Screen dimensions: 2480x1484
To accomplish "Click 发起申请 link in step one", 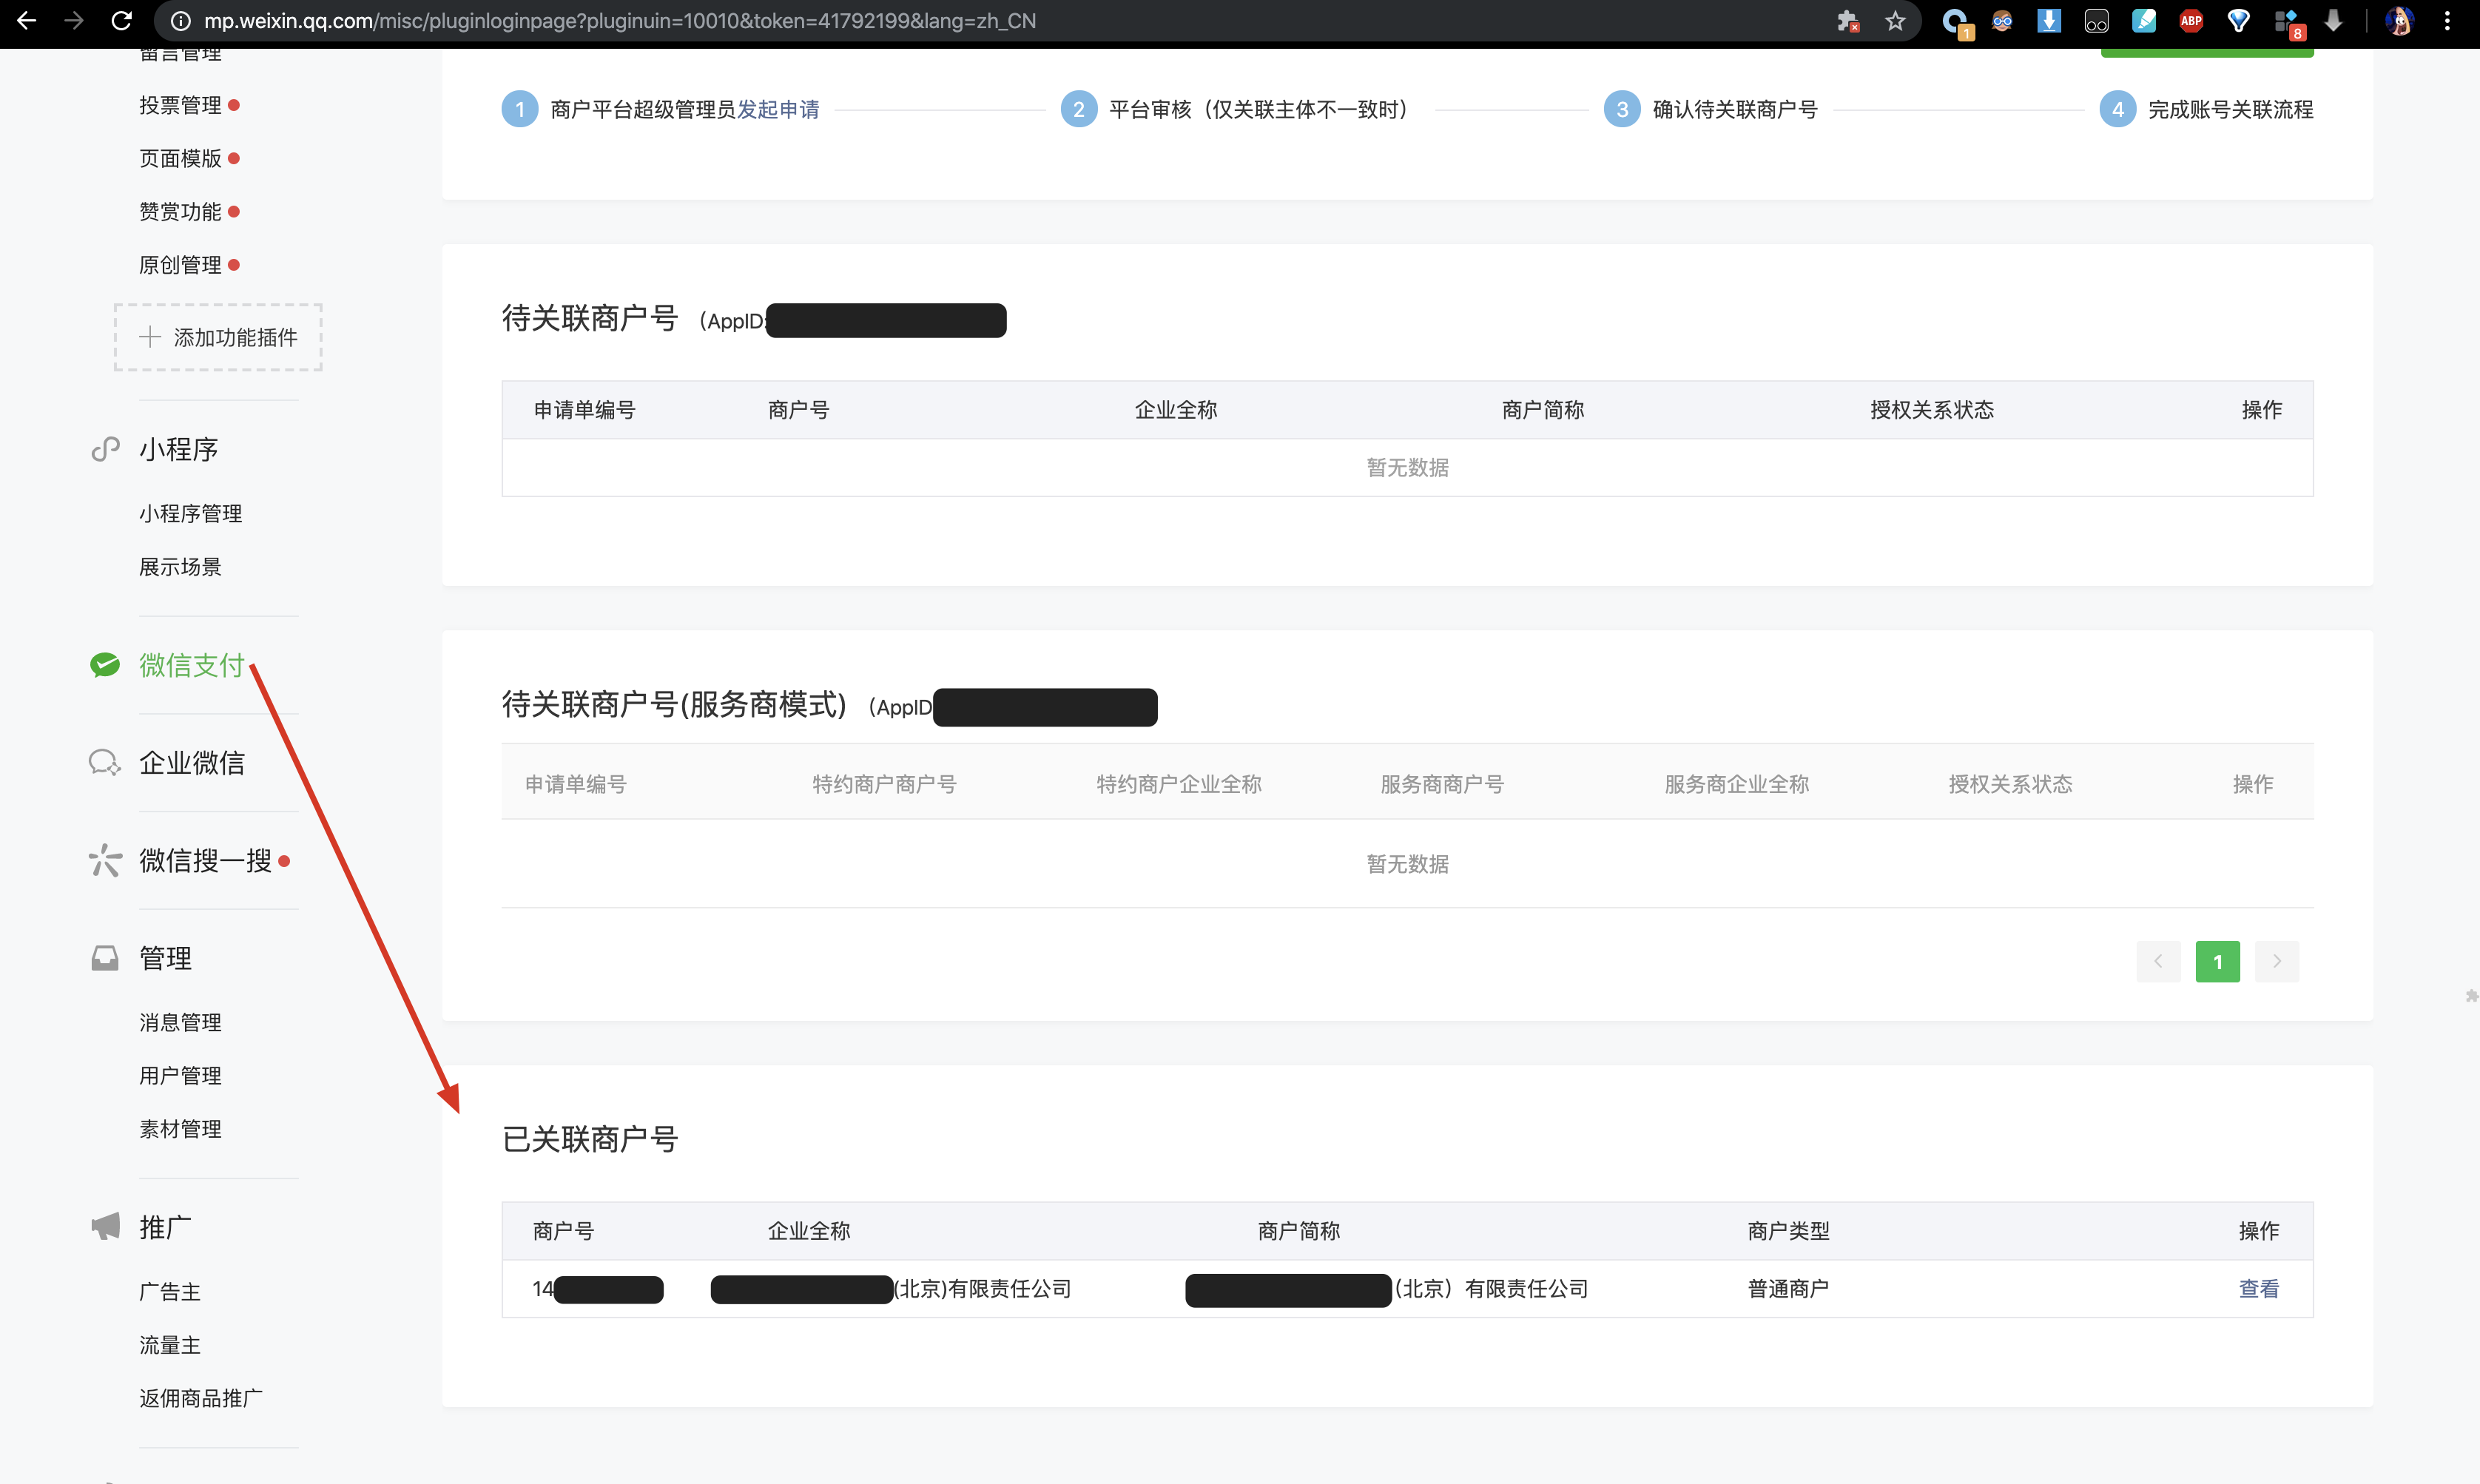I will tap(778, 109).
